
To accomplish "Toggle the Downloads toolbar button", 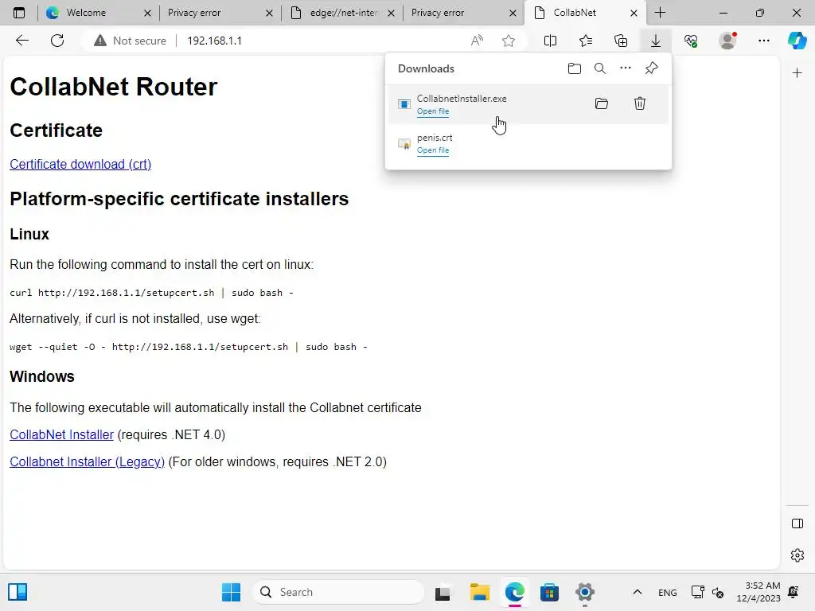I will tap(656, 41).
